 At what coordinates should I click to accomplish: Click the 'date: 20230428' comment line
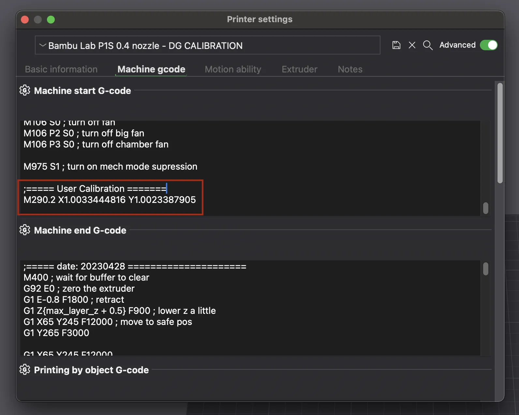point(135,266)
